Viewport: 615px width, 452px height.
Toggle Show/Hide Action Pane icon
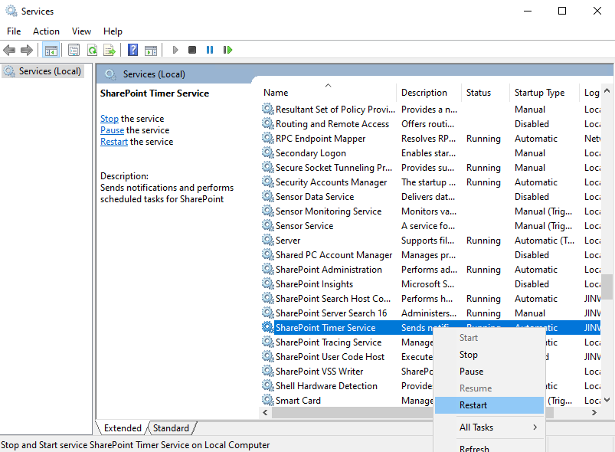pos(151,50)
